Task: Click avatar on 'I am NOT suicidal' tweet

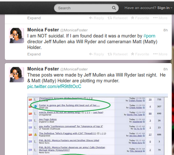Action: coord(16,36)
